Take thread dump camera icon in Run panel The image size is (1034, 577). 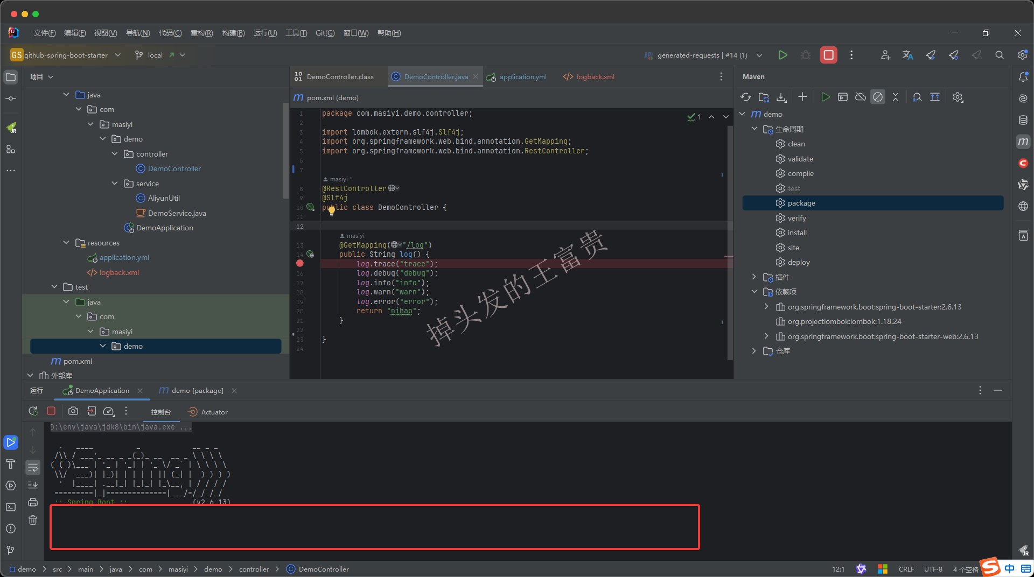[73, 411]
